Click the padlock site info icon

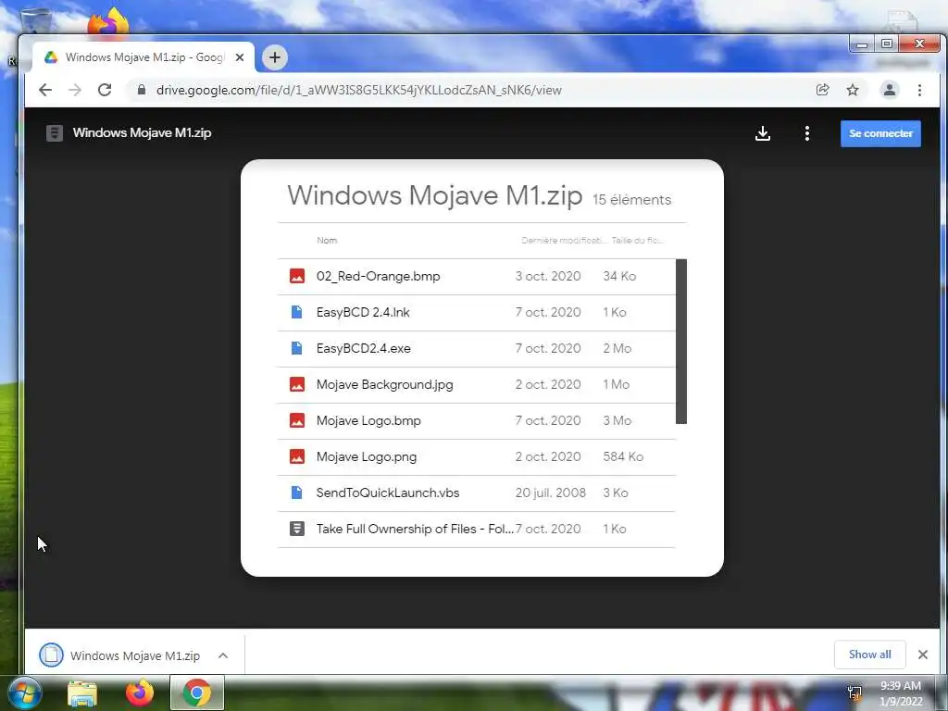click(x=142, y=90)
